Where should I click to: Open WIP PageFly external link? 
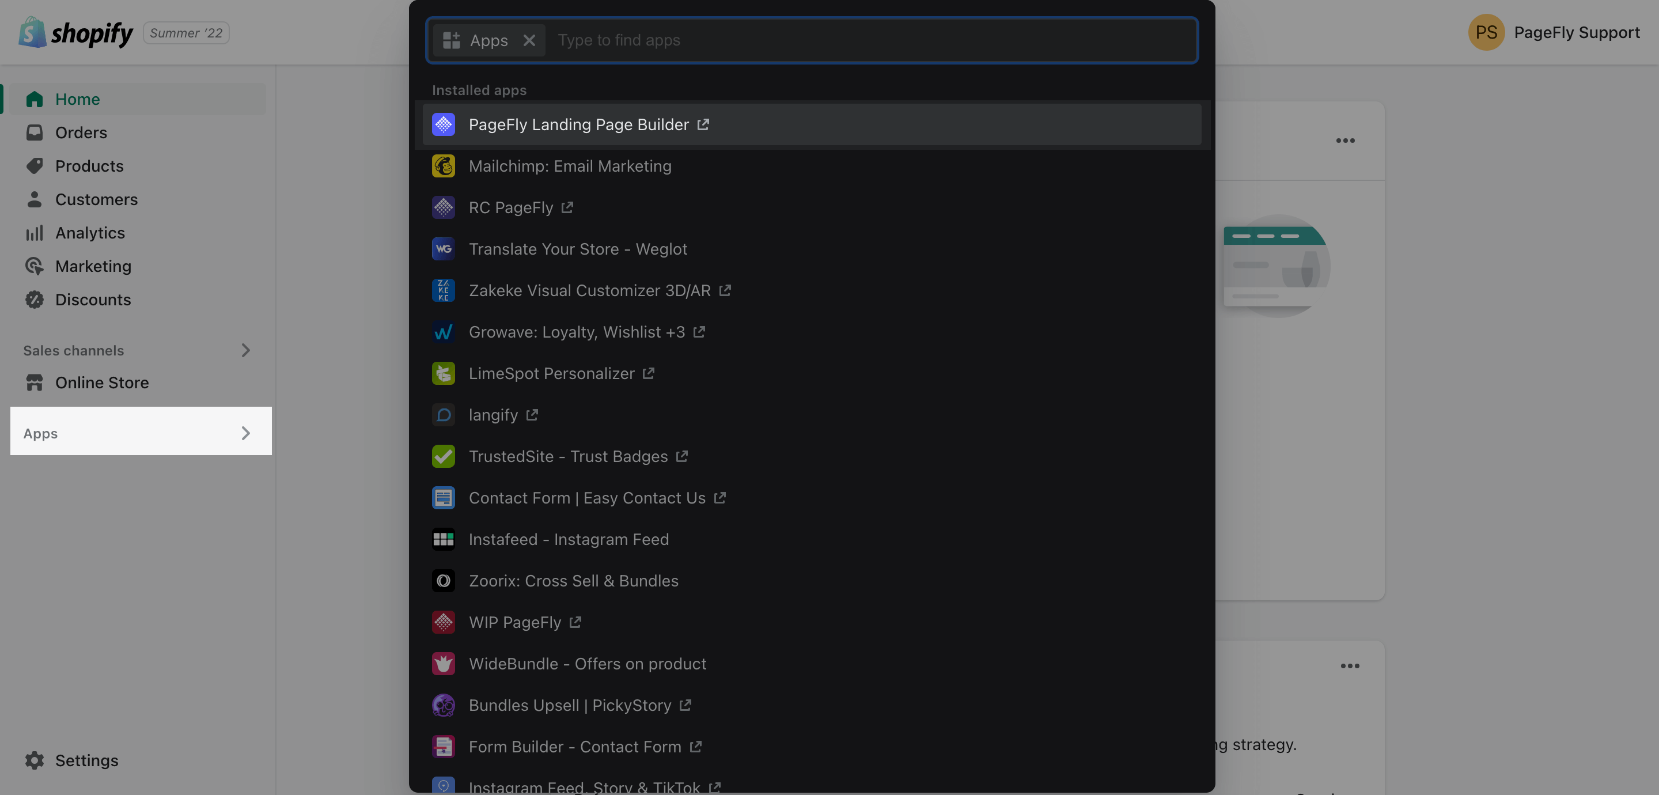pyautogui.click(x=575, y=622)
